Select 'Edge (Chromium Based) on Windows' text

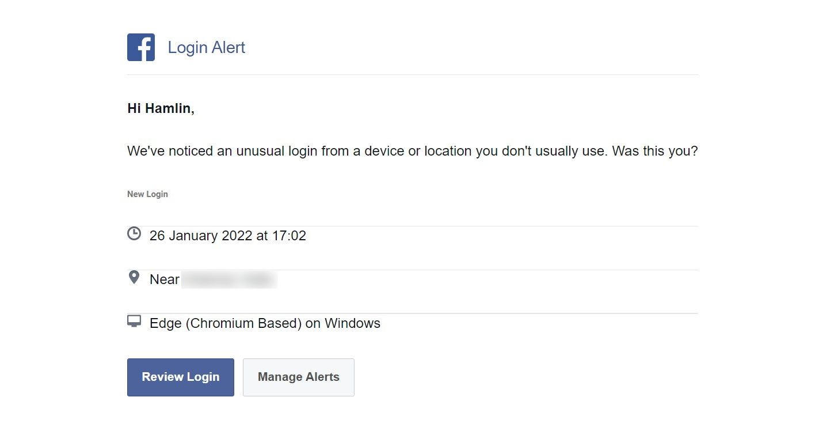pyautogui.click(x=265, y=323)
